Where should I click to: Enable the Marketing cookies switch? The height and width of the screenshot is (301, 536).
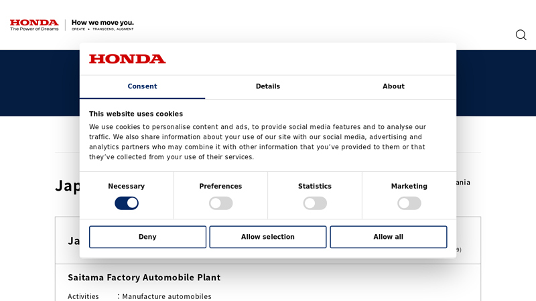[x=409, y=203]
